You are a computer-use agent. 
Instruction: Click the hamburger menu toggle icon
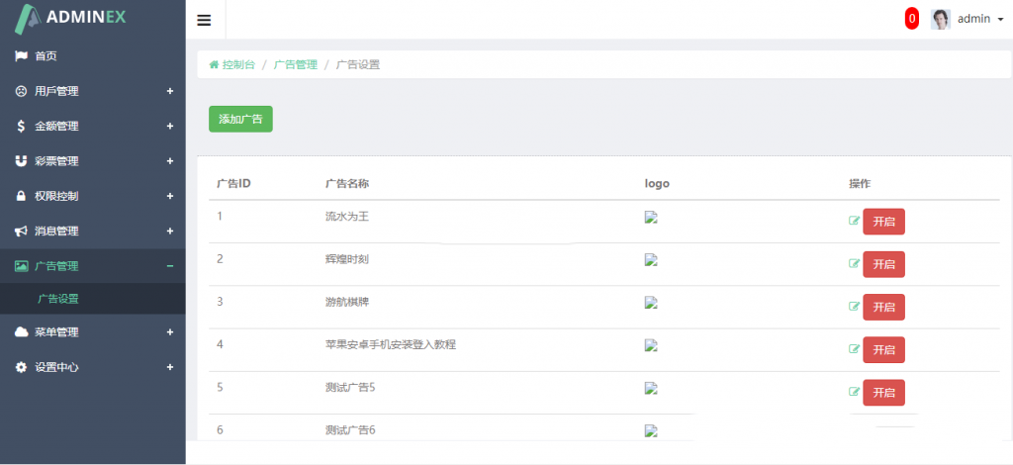pos(204,20)
